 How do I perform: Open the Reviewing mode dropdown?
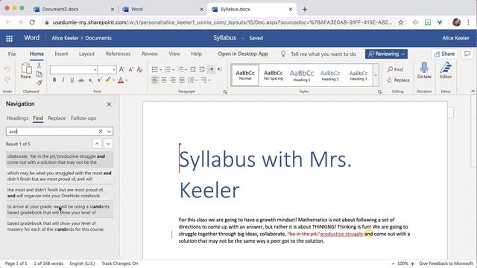386,54
